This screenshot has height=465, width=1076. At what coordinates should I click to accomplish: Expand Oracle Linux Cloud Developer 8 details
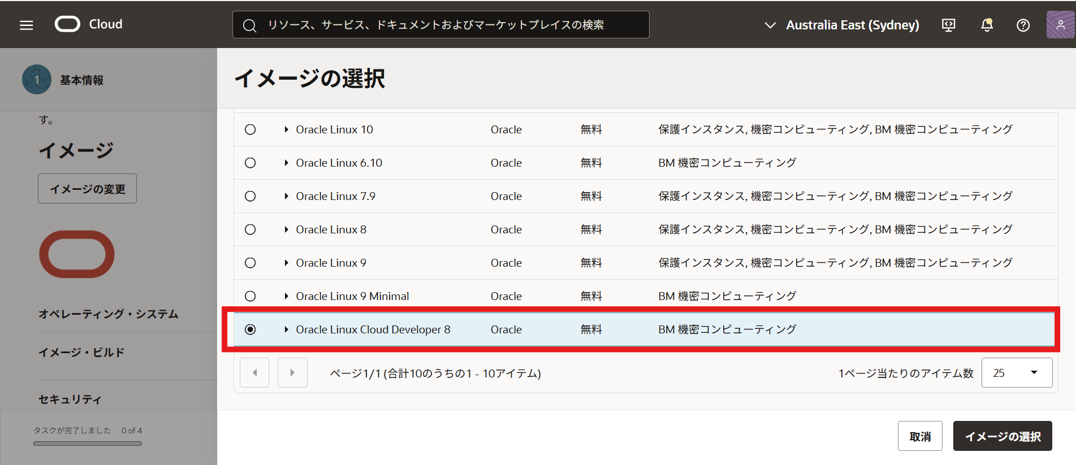tap(286, 329)
